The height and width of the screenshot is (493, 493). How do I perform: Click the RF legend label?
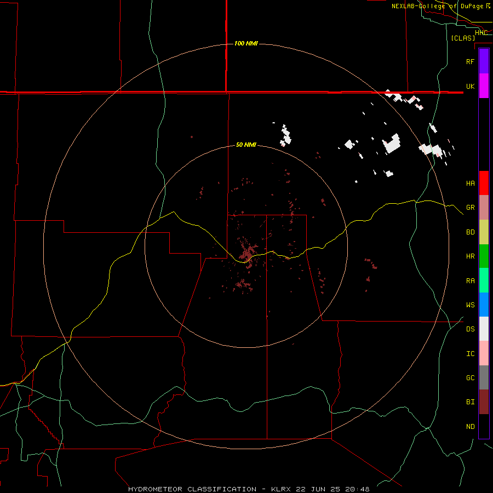[470, 61]
